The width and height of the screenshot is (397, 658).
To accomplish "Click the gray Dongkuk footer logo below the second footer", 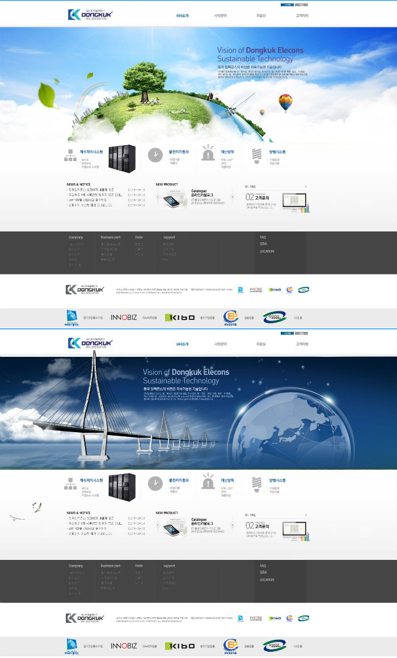I will point(85,618).
